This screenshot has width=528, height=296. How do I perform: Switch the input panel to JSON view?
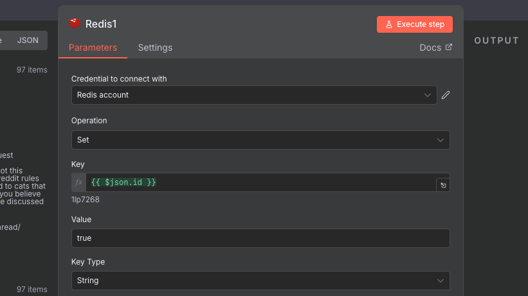[28, 40]
